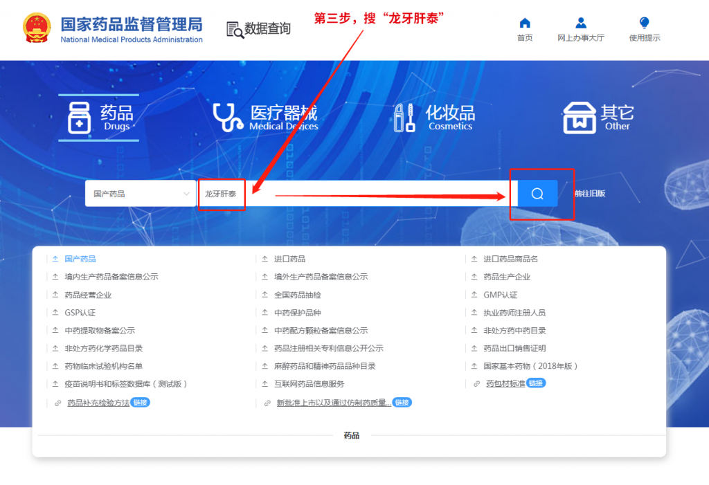Click the upload icon beside 药品生产企业
709x485 pixels.
click(474, 277)
